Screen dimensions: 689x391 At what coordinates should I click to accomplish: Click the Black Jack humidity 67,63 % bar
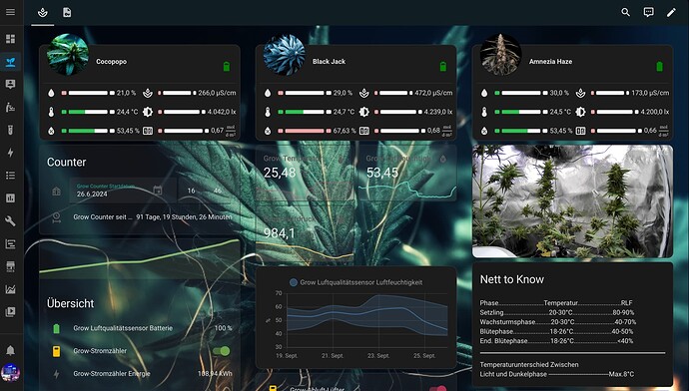[x=305, y=131]
